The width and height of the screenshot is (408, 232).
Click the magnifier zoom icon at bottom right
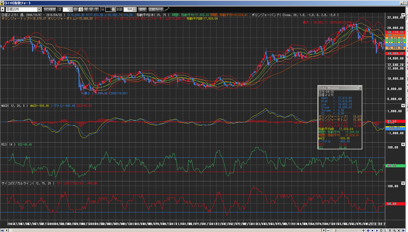(394, 230)
